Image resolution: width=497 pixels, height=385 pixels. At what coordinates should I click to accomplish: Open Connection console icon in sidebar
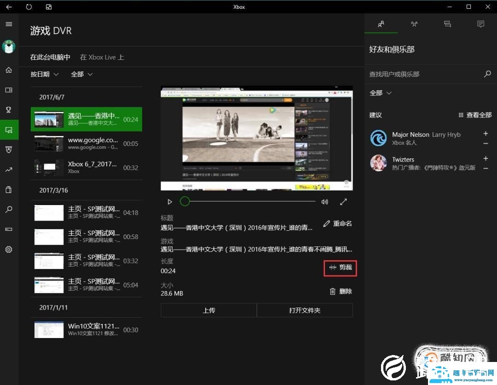(9, 229)
